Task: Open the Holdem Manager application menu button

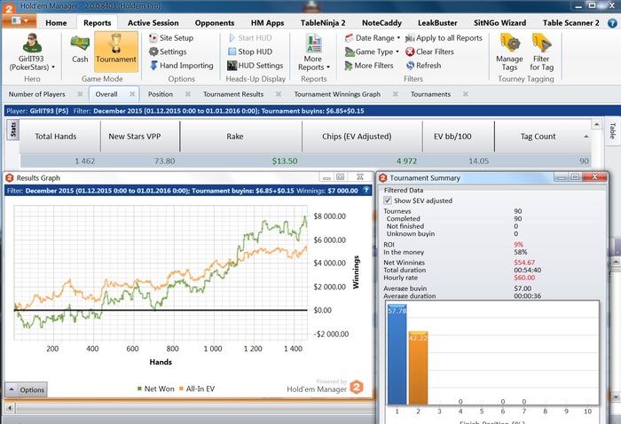Action: click(19, 20)
